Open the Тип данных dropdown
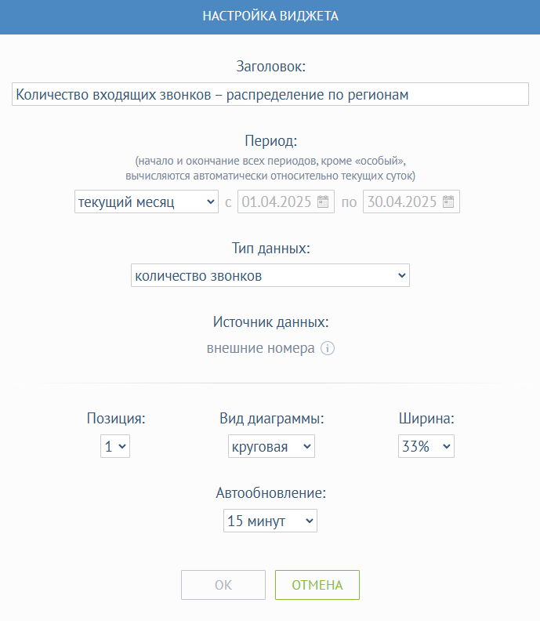 (270, 275)
